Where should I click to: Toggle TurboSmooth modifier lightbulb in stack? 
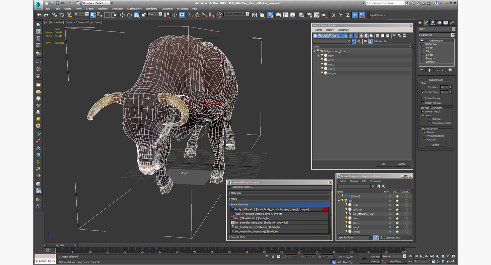click(422, 40)
